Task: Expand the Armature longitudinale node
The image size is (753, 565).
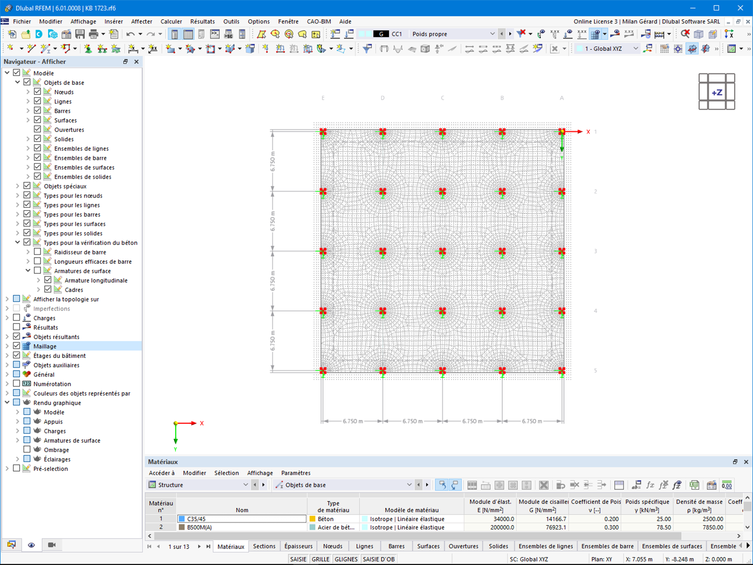Action: click(38, 280)
